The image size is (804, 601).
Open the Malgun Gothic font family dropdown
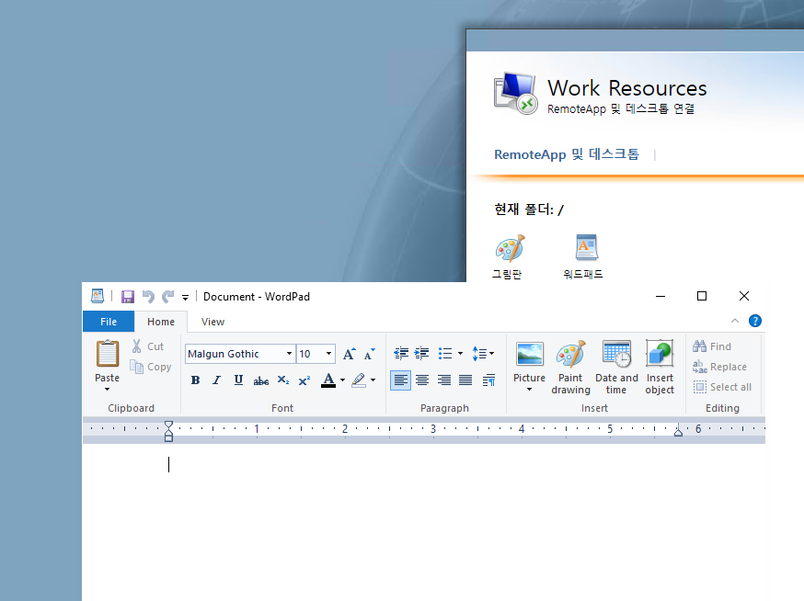coord(289,354)
